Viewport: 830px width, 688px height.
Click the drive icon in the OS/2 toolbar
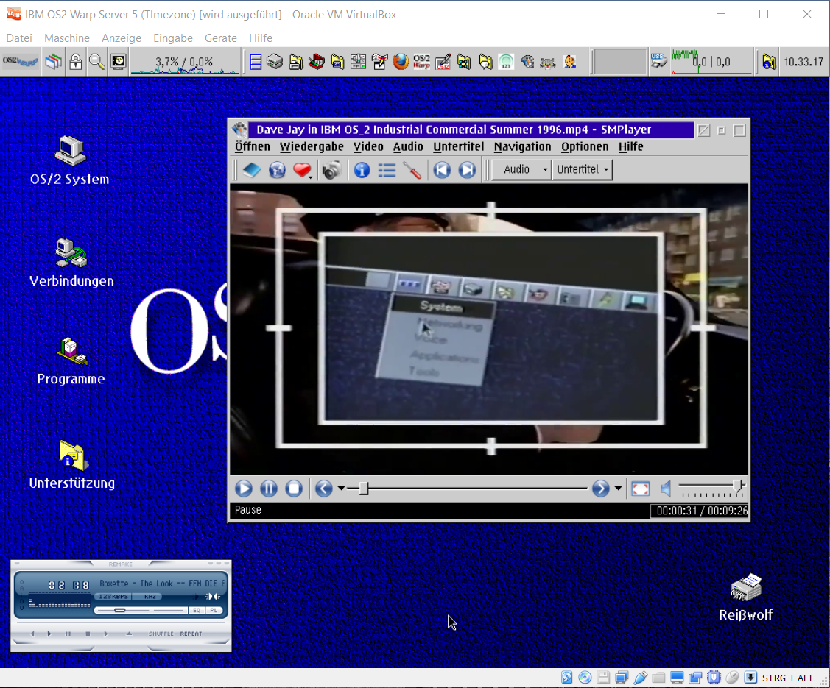point(275,62)
